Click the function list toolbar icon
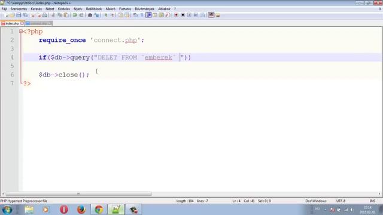383x215 pixels. tap(168, 15)
